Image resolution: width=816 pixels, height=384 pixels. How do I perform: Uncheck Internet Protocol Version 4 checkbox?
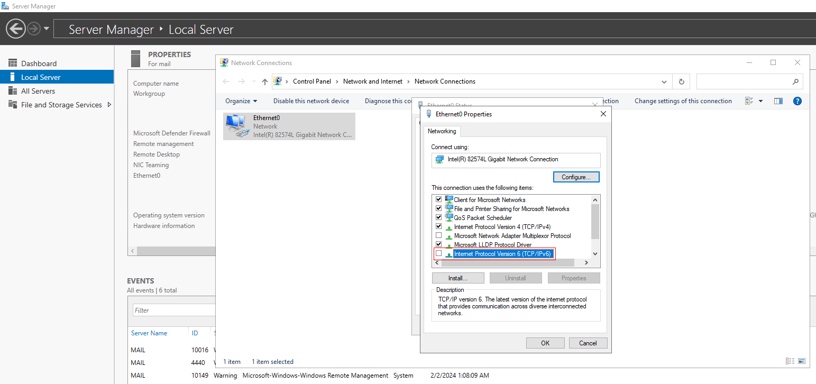[x=438, y=226]
